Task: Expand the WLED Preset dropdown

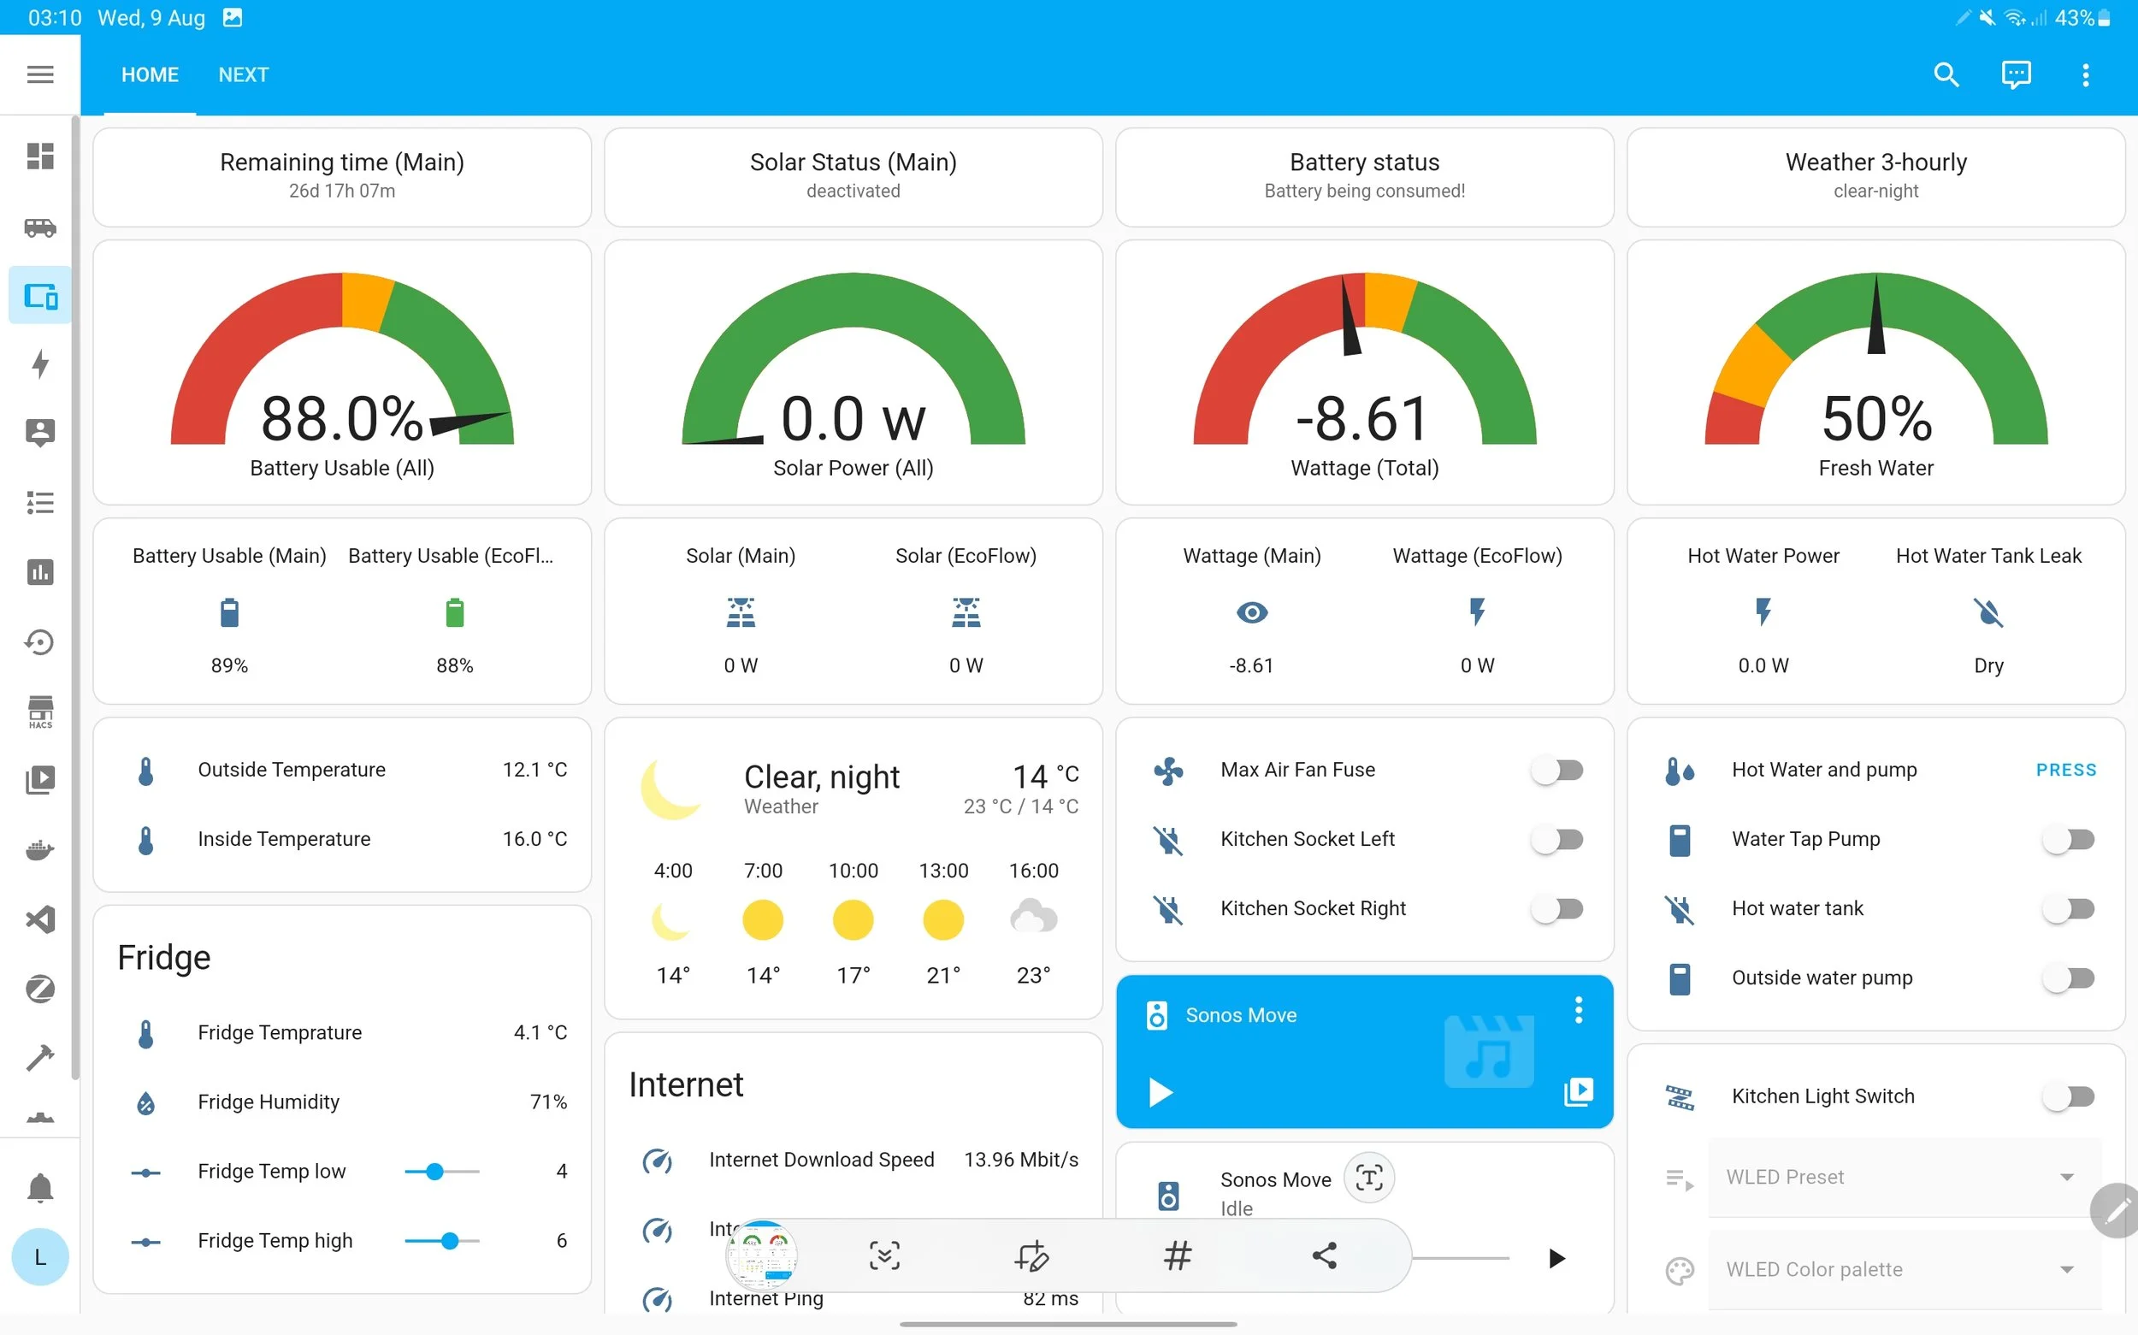Action: (x=1903, y=1177)
